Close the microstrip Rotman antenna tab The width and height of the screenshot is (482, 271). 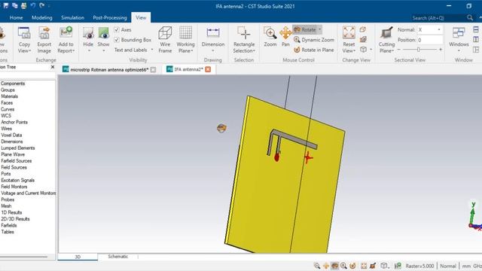point(153,69)
